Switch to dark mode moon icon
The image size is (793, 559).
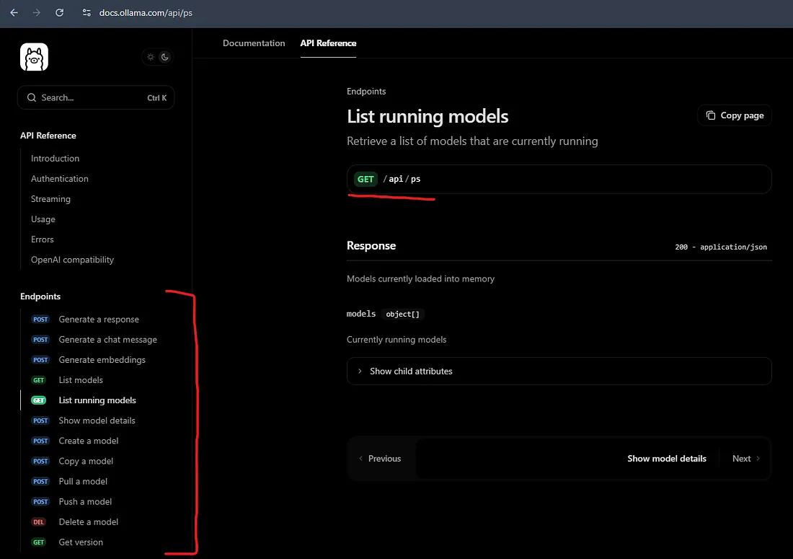click(x=164, y=57)
